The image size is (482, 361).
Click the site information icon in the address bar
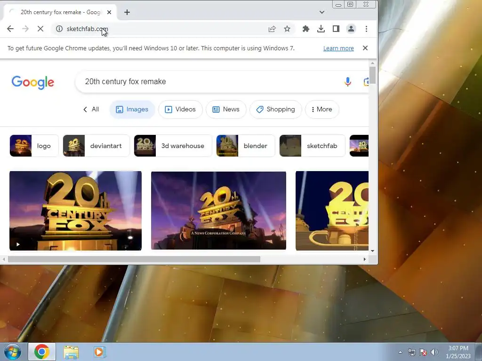click(59, 29)
